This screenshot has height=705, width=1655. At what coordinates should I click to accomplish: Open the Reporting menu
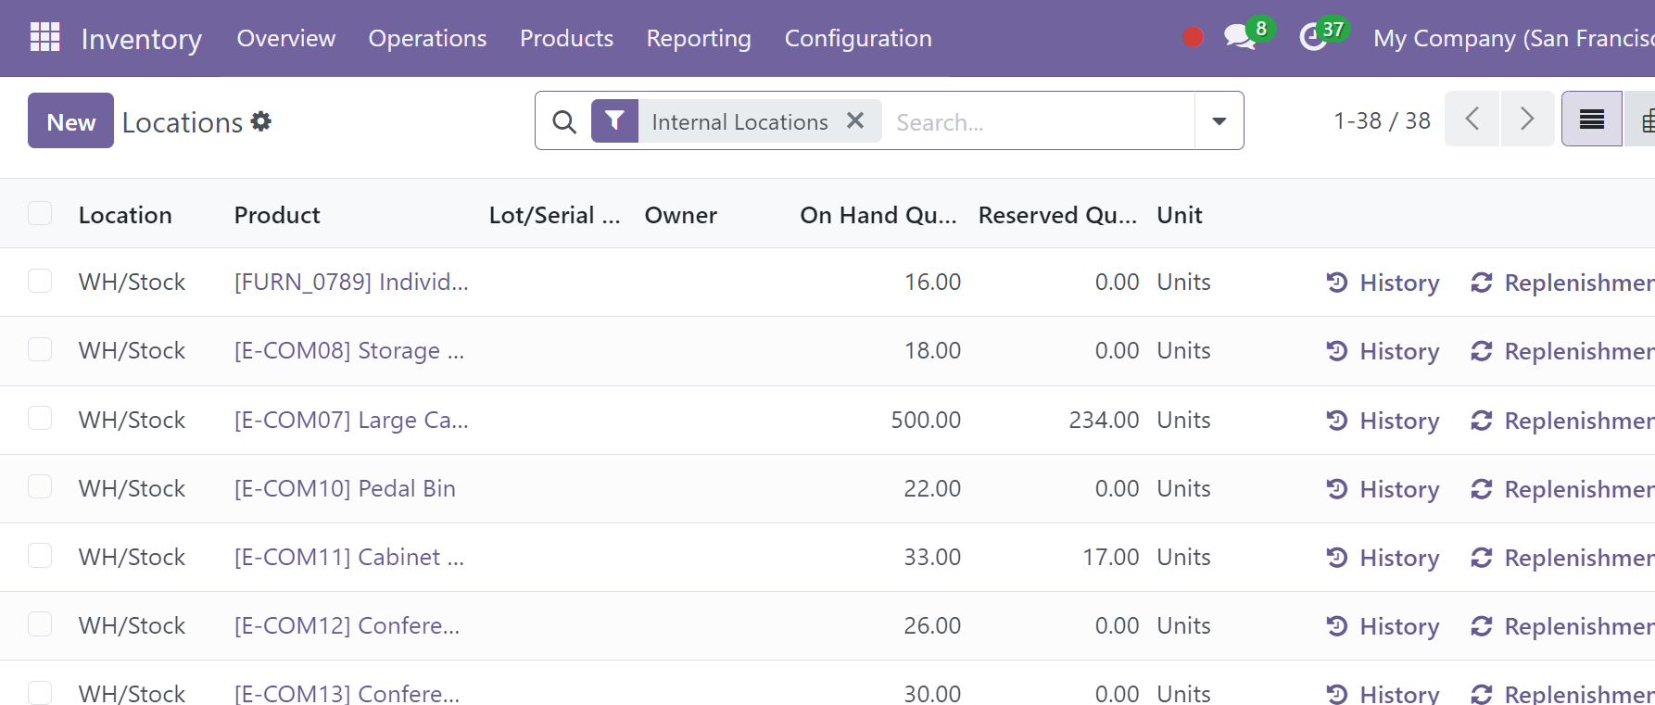point(699,38)
